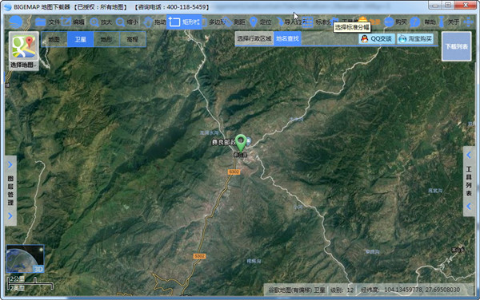This screenshot has width=480, height=300.
Task: Open the 购买 purchase toolbar item
Action: pyautogui.click(x=395, y=22)
